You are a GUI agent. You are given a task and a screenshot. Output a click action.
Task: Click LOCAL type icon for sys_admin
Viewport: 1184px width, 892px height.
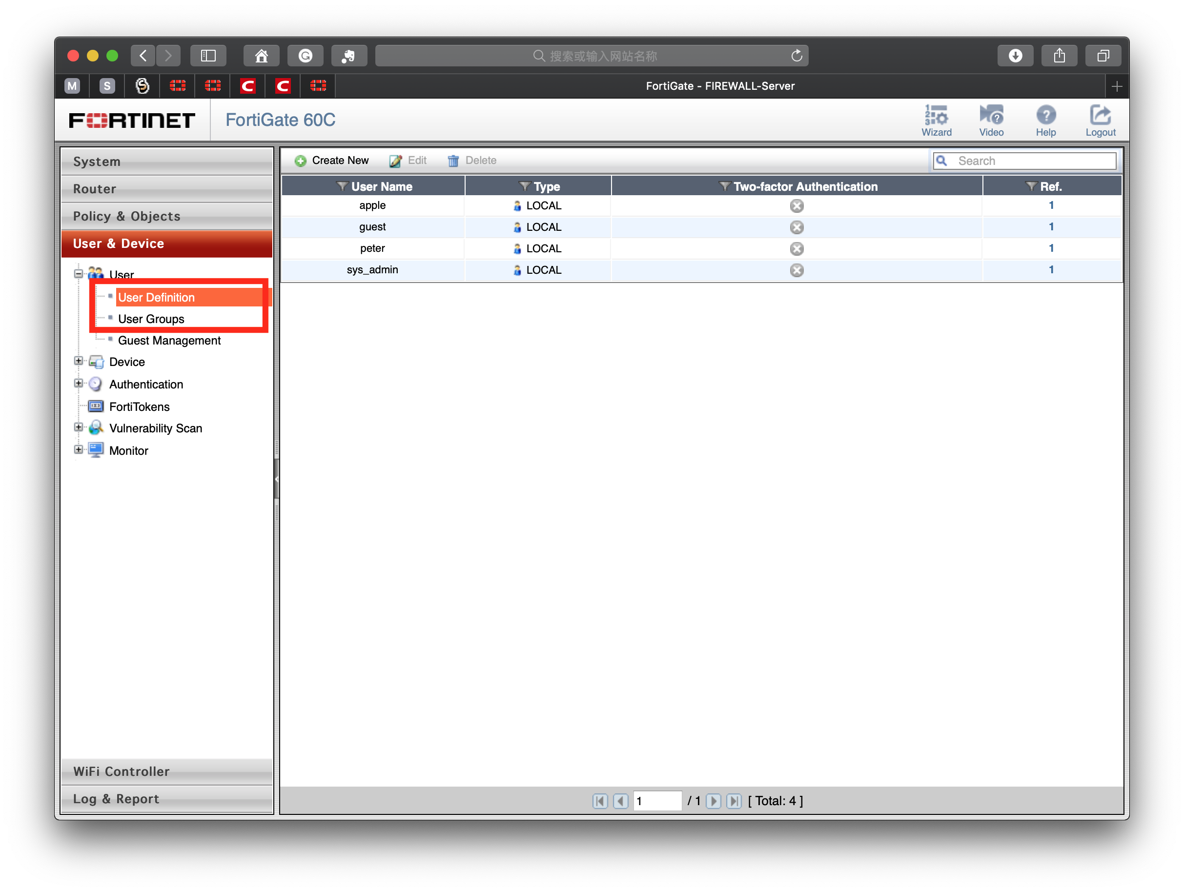click(x=517, y=270)
